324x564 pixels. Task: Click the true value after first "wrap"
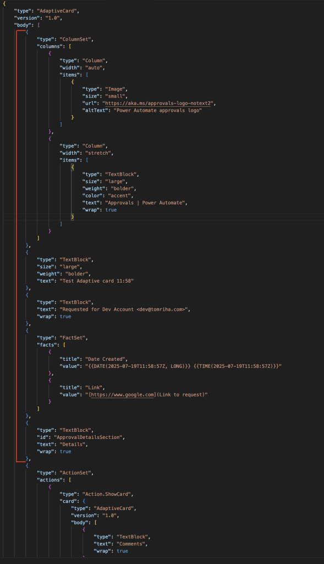point(111,210)
